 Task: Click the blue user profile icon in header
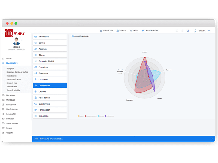(x=188, y=31)
